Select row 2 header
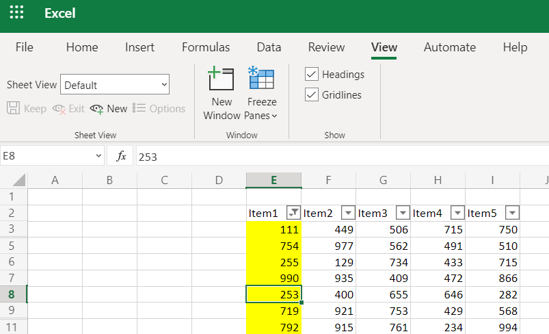Image resolution: width=549 pixels, height=334 pixels. [13, 213]
